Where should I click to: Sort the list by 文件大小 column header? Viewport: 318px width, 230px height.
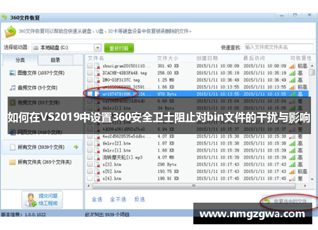(167, 58)
